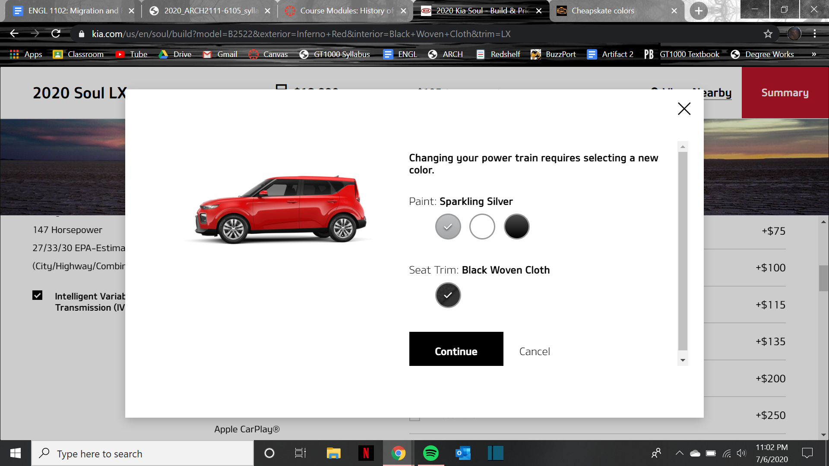The image size is (829, 466).
Task: Click the red Kia Soul image
Action: (x=280, y=210)
